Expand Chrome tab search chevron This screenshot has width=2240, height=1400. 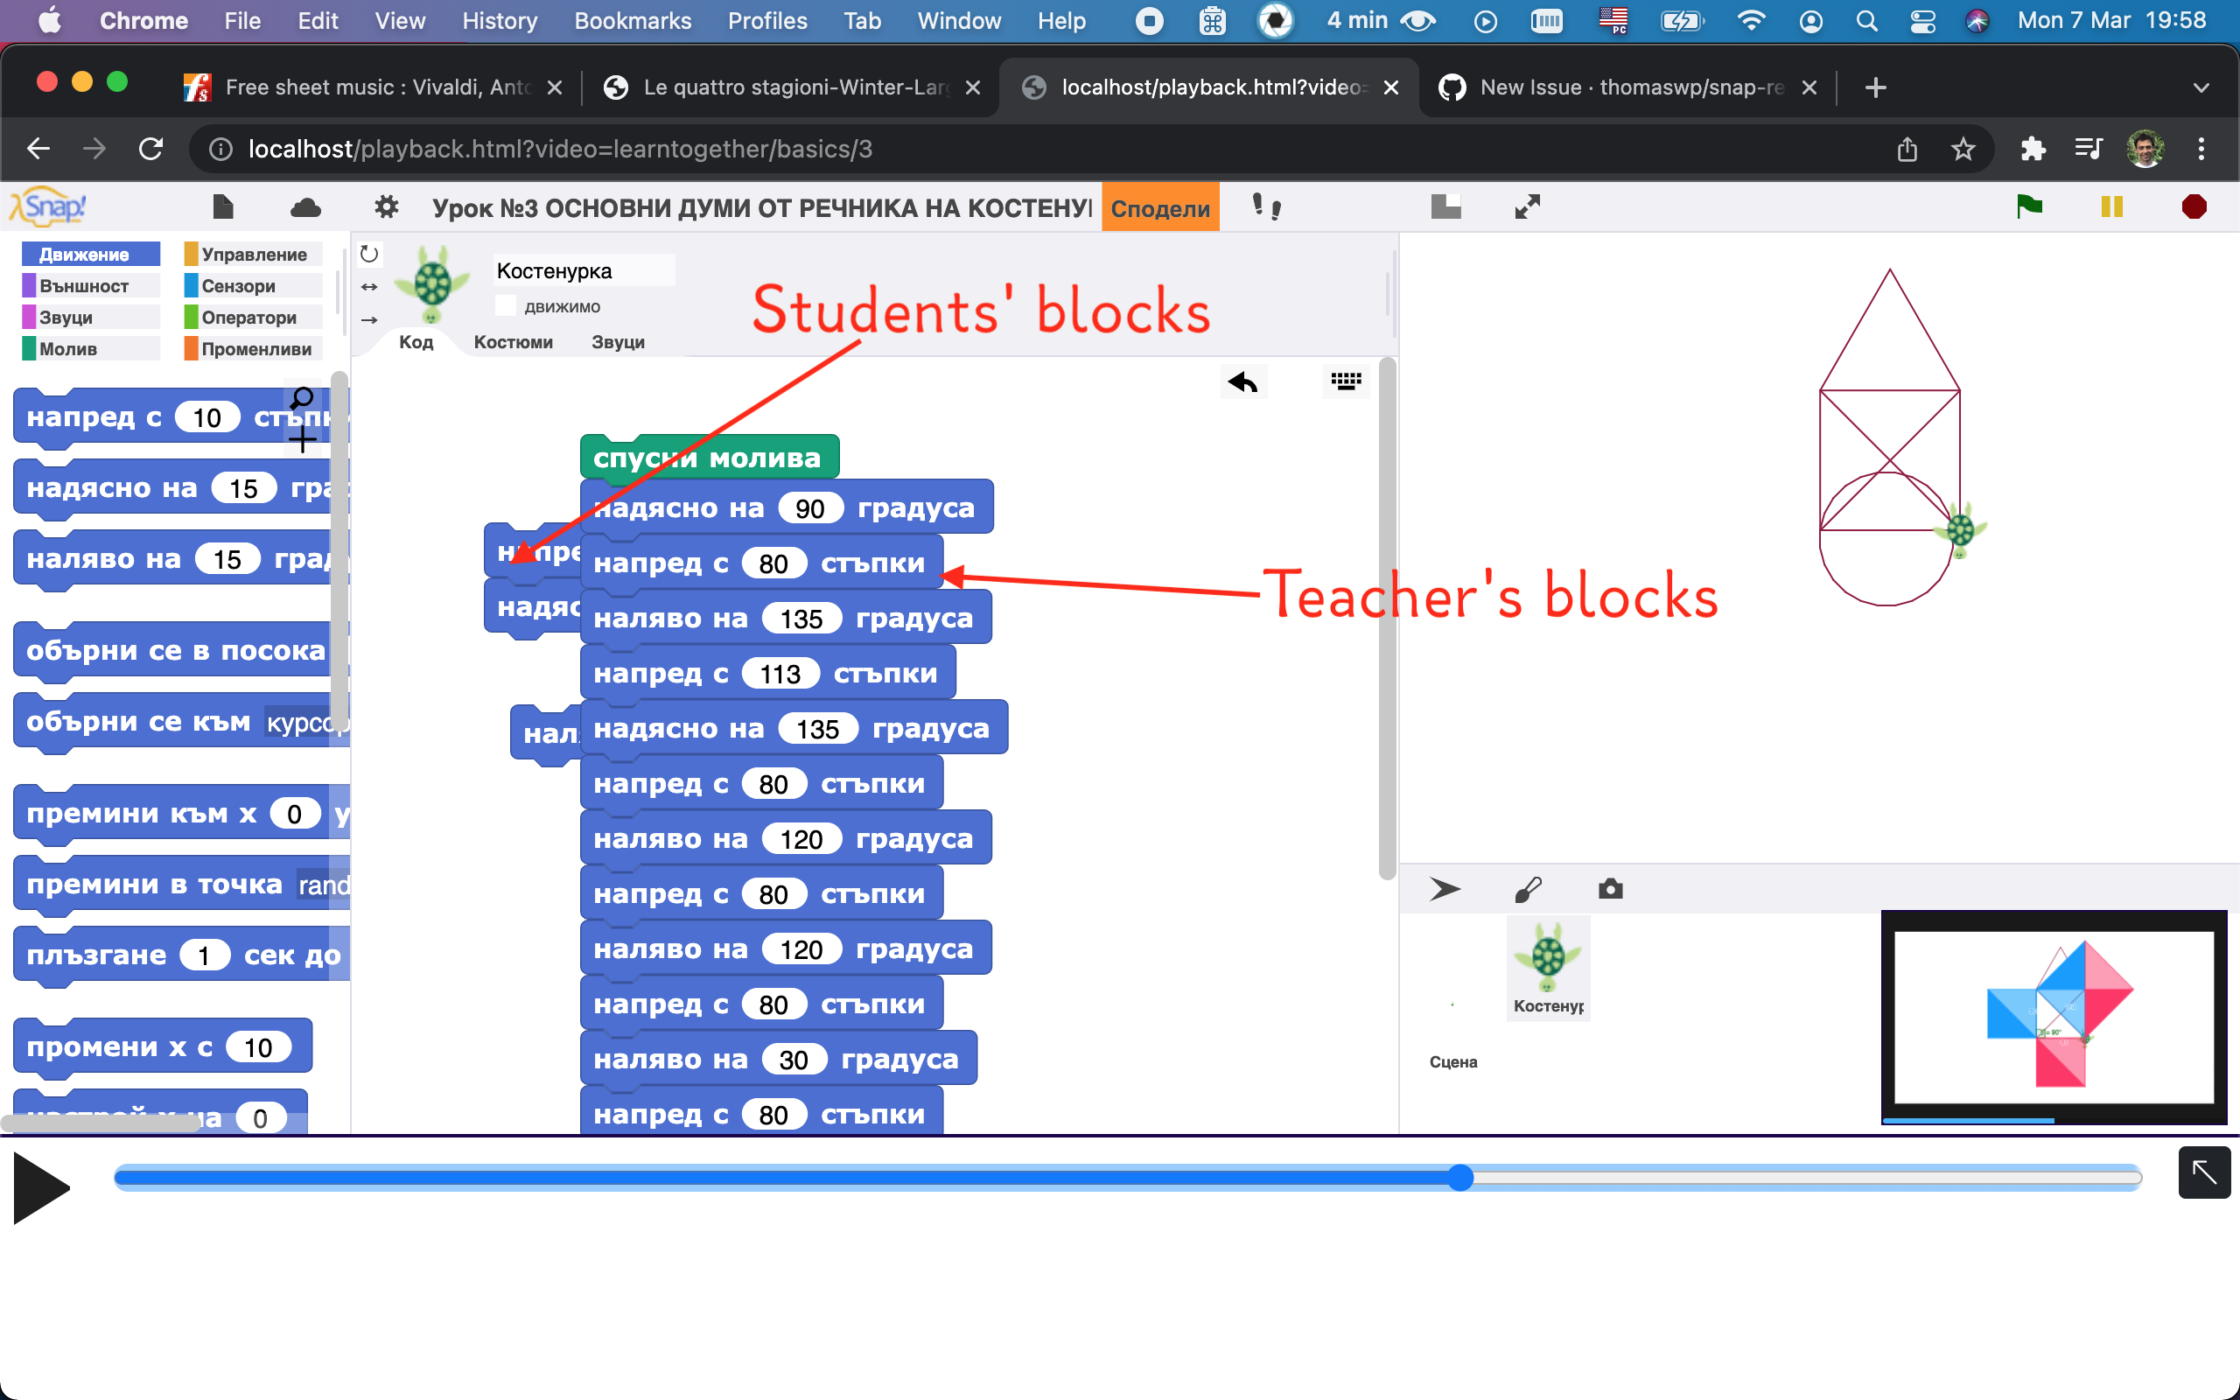(x=2201, y=88)
